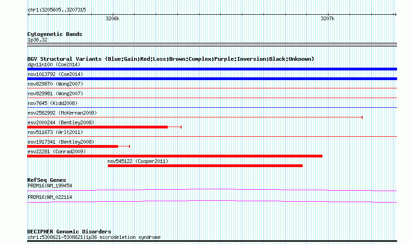Click the 3207k ruler tick label
This screenshot has height=244, width=410.
(x=328, y=18)
